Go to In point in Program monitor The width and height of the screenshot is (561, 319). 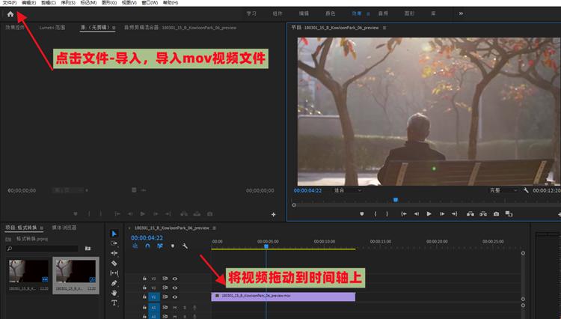point(404,213)
